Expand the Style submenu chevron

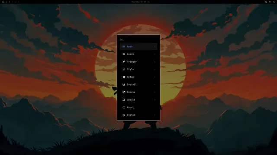point(155,69)
